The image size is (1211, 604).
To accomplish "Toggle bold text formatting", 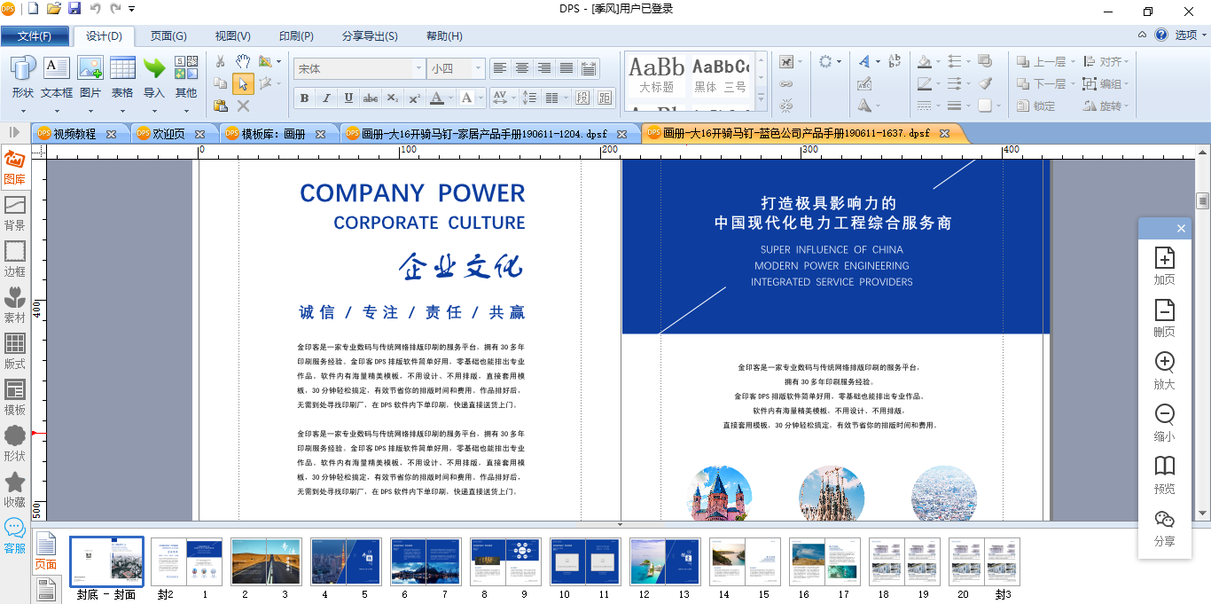I will pyautogui.click(x=305, y=98).
